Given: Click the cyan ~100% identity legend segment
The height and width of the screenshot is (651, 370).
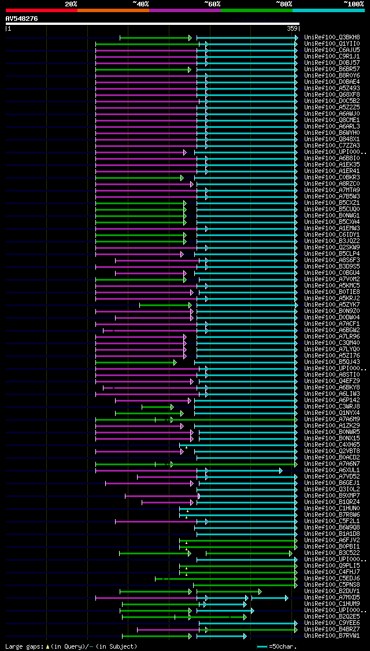Looking at the screenshot, I should [x=328, y=10].
